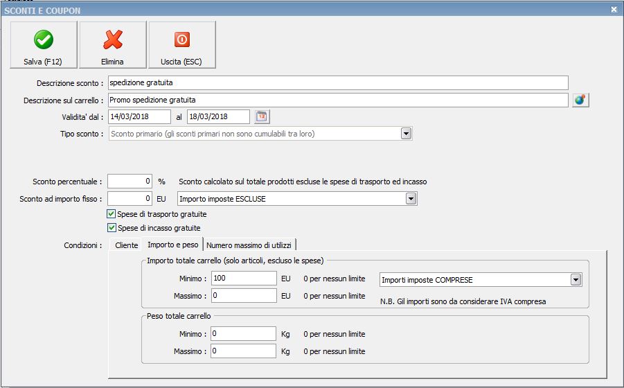The image size is (624, 388).
Task: Click the 'N.B. Gil importi sono da considerare IVA compresa' note
Action: [463, 301]
